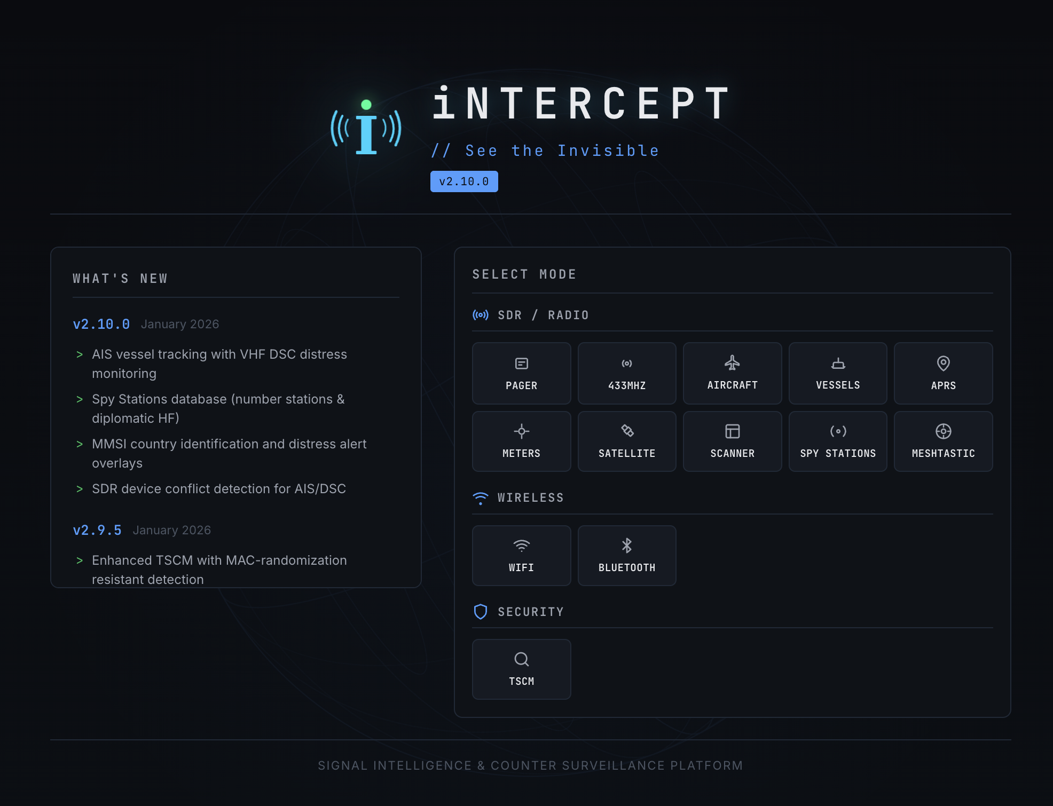Open the Meters mode
Viewport: 1053px width, 806px height.
(x=521, y=441)
